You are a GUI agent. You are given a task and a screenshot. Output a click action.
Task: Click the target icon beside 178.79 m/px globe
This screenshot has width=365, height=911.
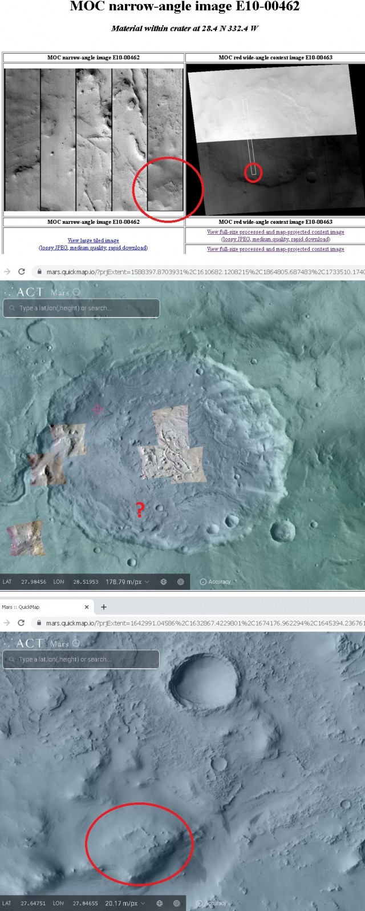pos(181,582)
